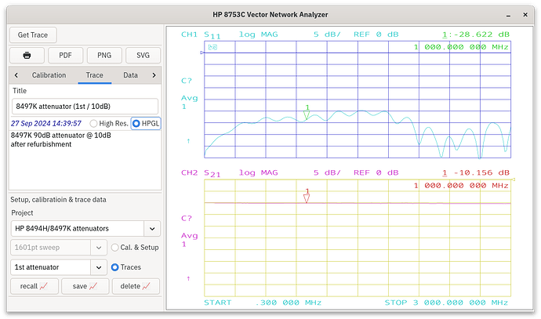Export the plot as PDF
The image size is (541, 319).
coord(66,55)
